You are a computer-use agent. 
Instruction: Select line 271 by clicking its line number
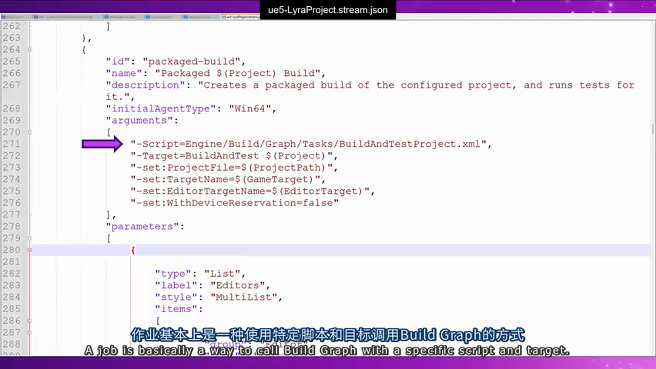(11, 144)
